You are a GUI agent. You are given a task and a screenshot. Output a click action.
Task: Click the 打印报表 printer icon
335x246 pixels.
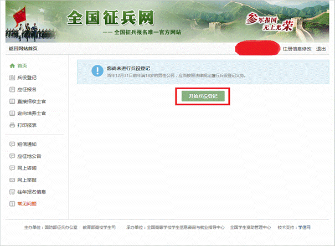pyautogui.click(x=12, y=126)
